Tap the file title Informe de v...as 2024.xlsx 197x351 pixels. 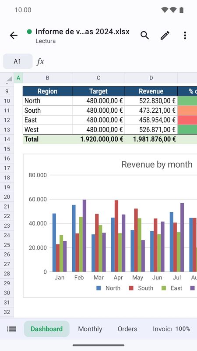(x=82, y=32)
